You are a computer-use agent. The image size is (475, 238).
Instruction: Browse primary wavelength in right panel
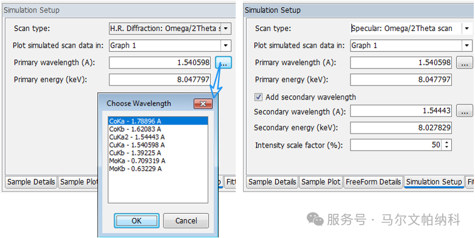tap(465, 63)
